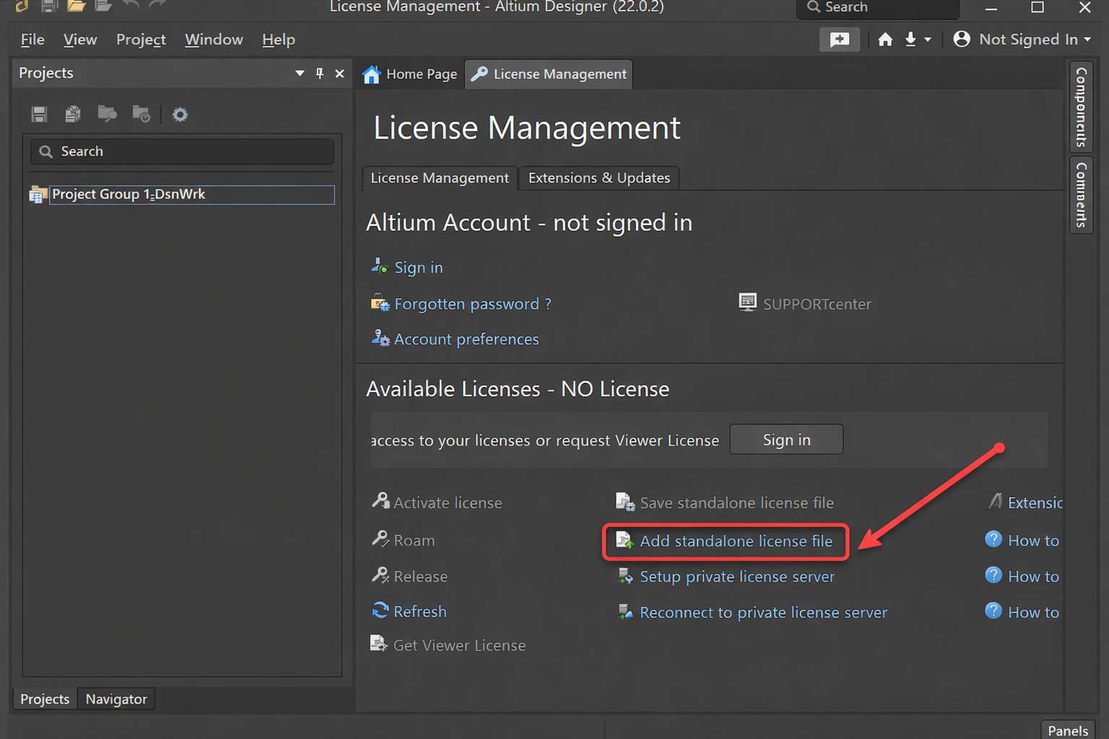This screenshot has height=739, width=1109.
Task: Select the Projects tab at the panel bottom
Action: coord(45,699)
